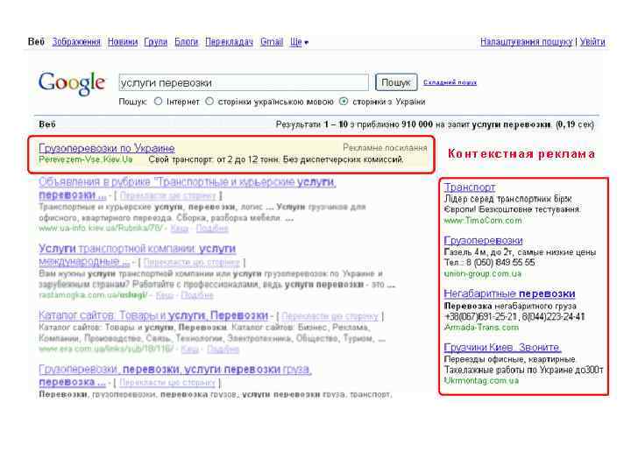The width and height of the screenshot is (631, 473).
Task: Click the Рекламне посилання label
Action: click(385, 148)
